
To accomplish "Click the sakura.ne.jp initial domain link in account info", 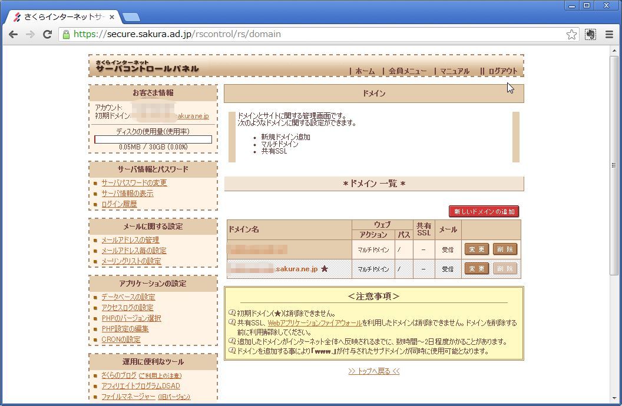I will point(192,116).
